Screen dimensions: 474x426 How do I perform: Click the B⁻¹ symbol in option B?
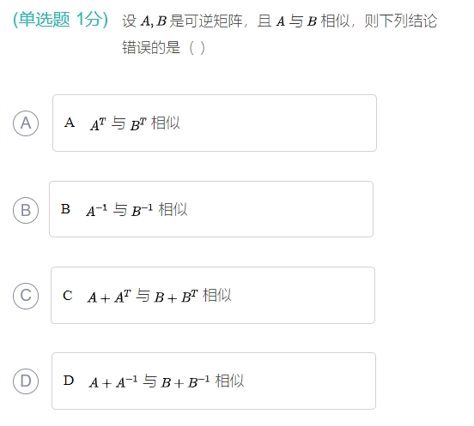click(x=142, y=210)
